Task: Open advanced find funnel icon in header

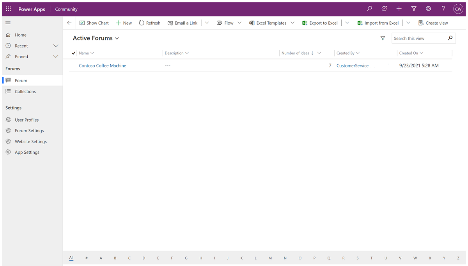Action: [414, 9]
